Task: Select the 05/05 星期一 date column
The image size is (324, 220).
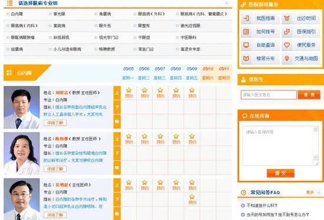Action: 128,73
